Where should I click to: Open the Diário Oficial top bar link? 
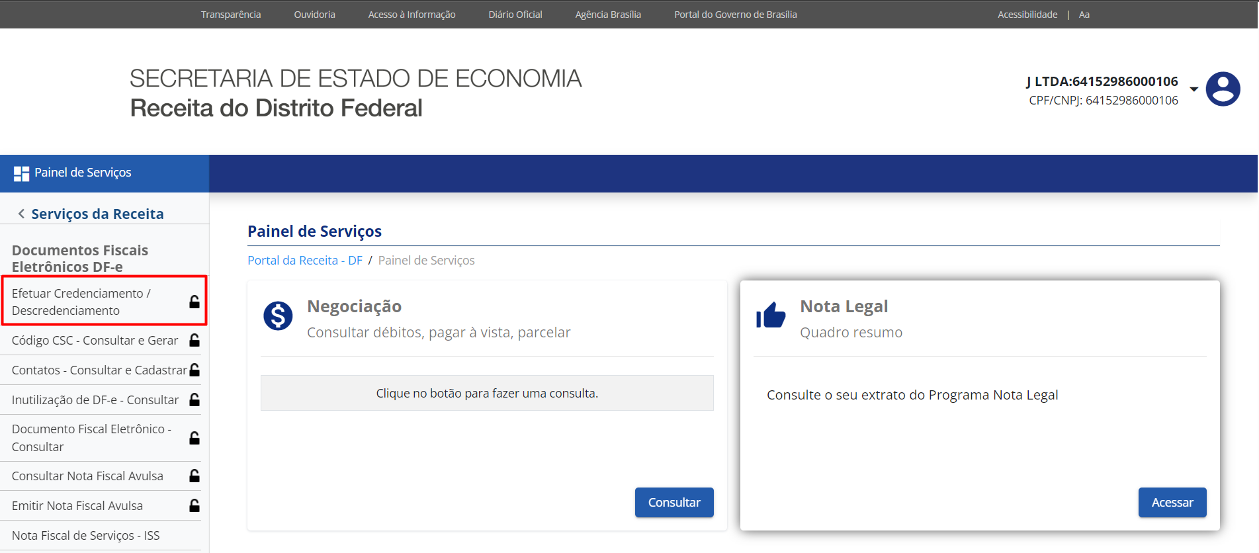(x=515, y=15)
